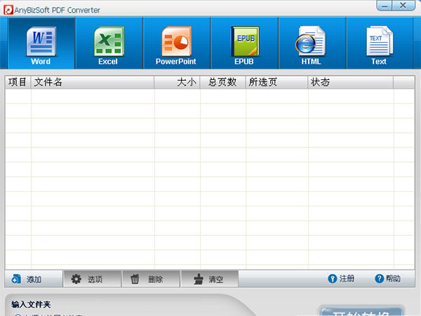Click the 状态 column header
The image size is (421, 316).
point(351,82)
